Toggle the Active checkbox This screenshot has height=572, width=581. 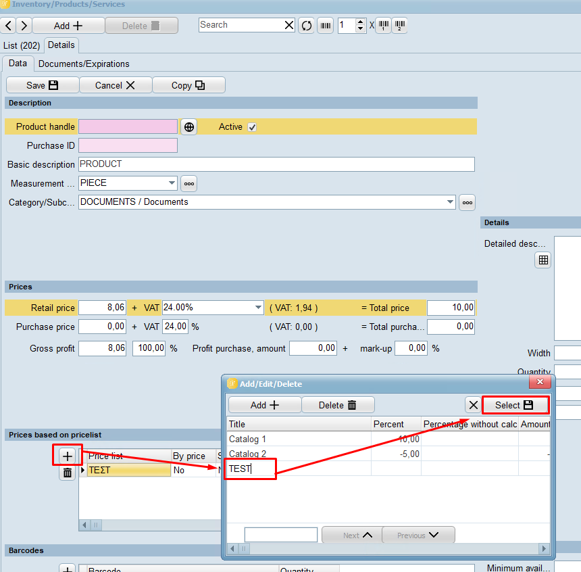(x=252, y=127)
